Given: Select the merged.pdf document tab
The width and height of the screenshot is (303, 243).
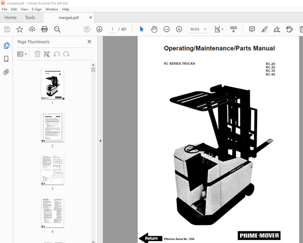Looking at the screenshot, I should coord(68,18).
